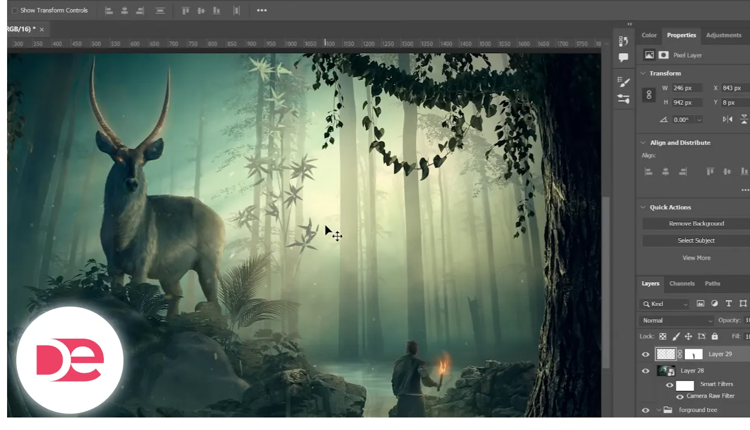Open the Brush Settings panel icon
750x430 pixels.
623,82
